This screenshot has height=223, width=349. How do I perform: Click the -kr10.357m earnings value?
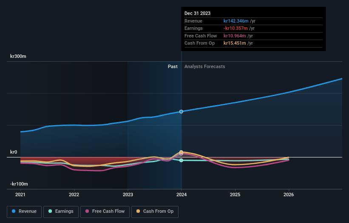pos(236,28)
